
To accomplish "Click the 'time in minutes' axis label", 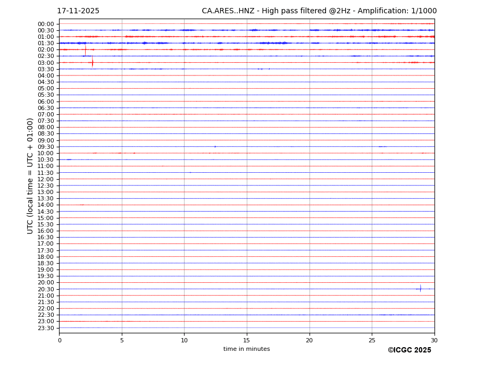I will 246,349.
